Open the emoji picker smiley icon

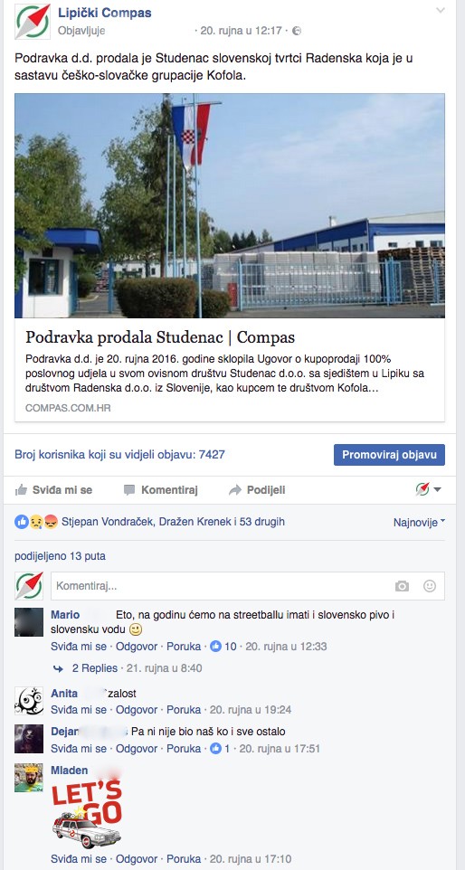tap(430, 586)
